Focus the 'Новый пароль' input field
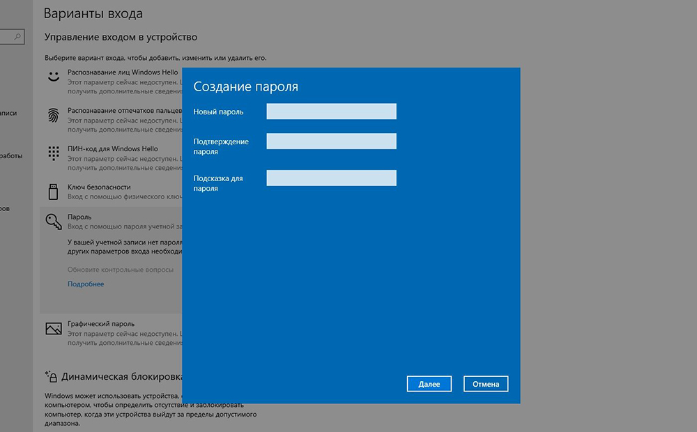The image size is (697, 432). [x=331, y=111]
